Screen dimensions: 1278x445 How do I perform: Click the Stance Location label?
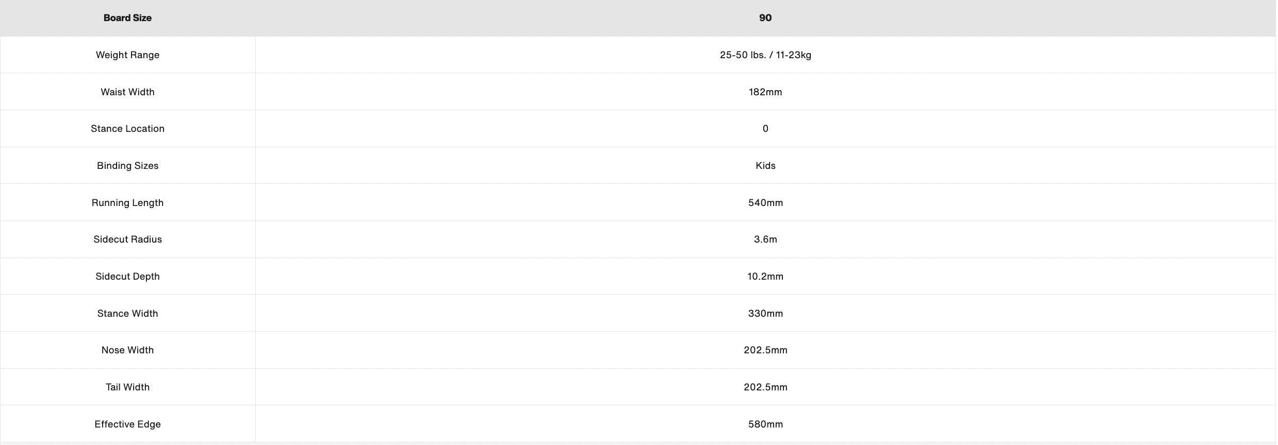pyautogui.click(x=127, y=129)
